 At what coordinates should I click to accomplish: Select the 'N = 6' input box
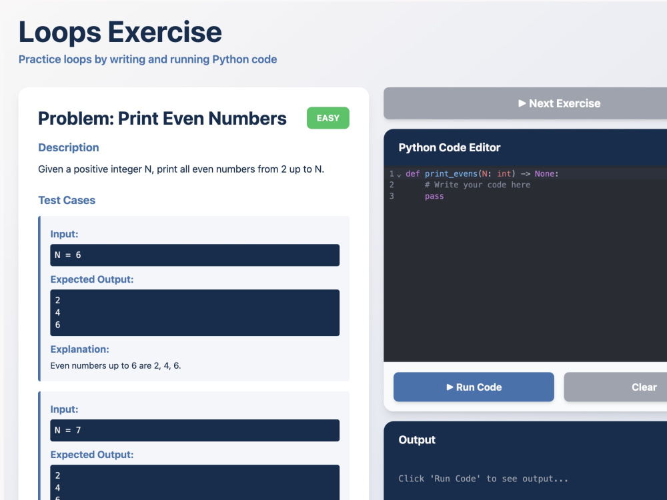tap(195, 255)
